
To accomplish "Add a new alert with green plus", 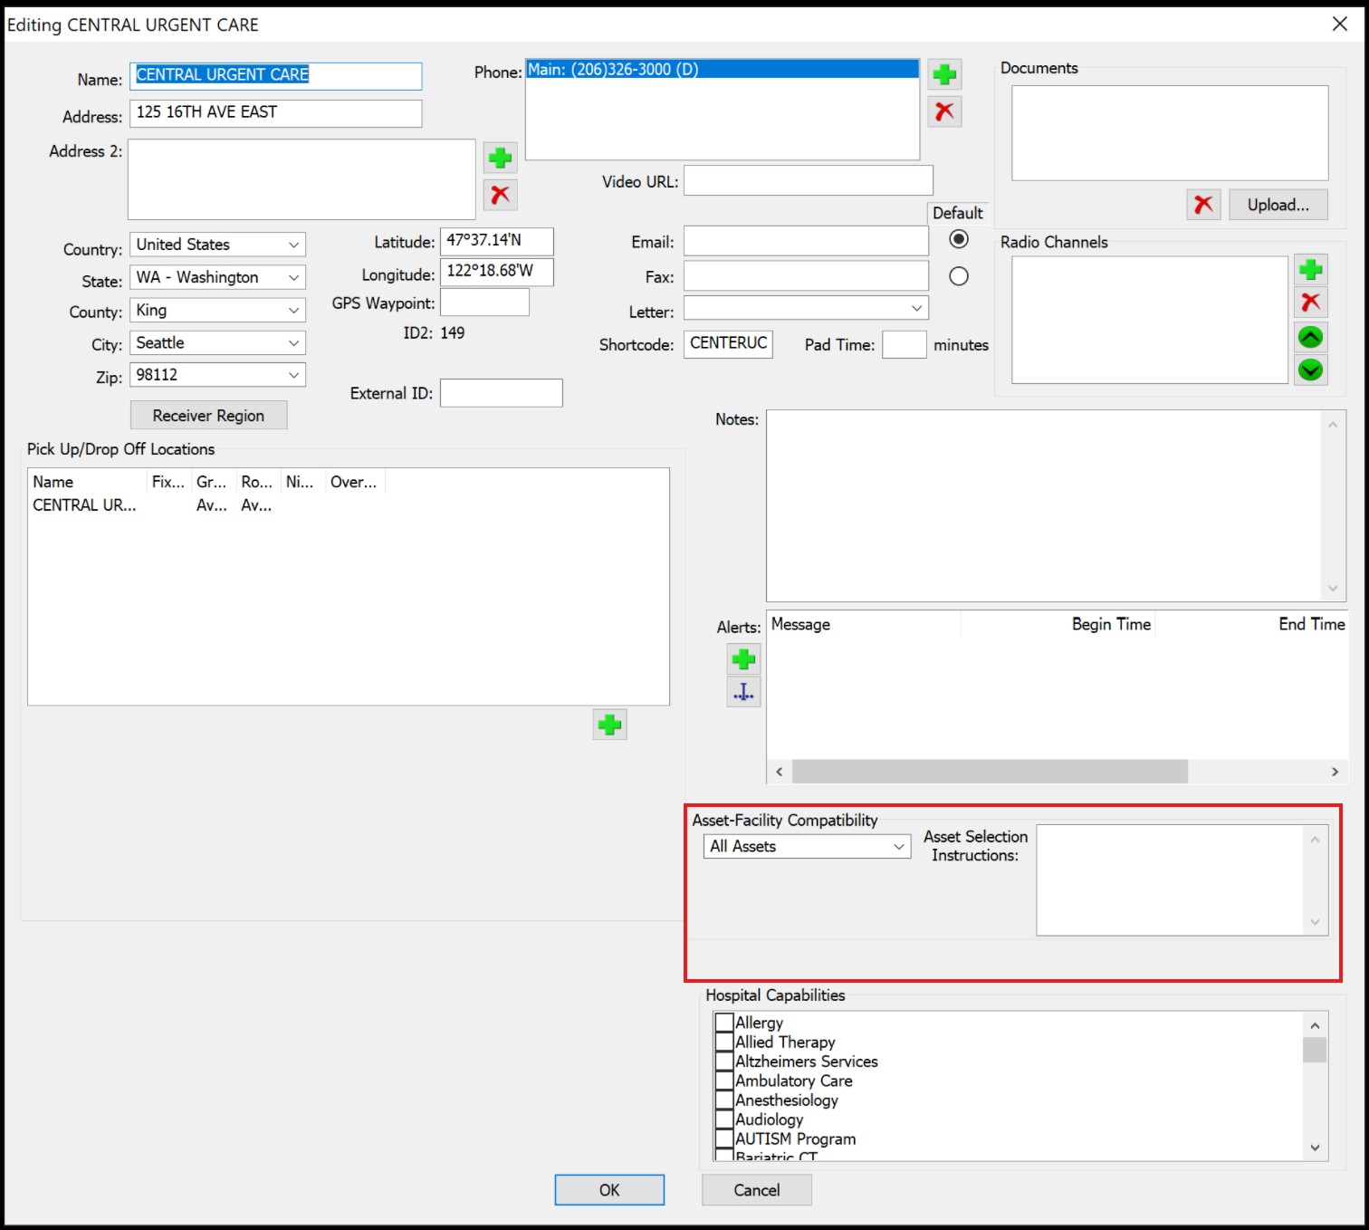I will coord(743,659).
